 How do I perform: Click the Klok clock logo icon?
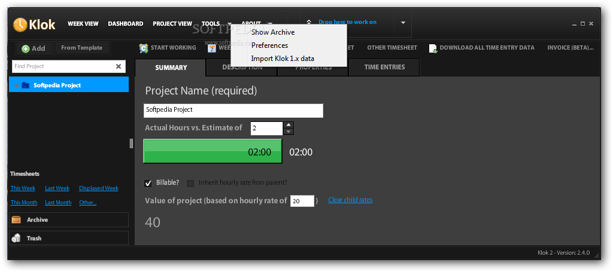coord(20,24)
